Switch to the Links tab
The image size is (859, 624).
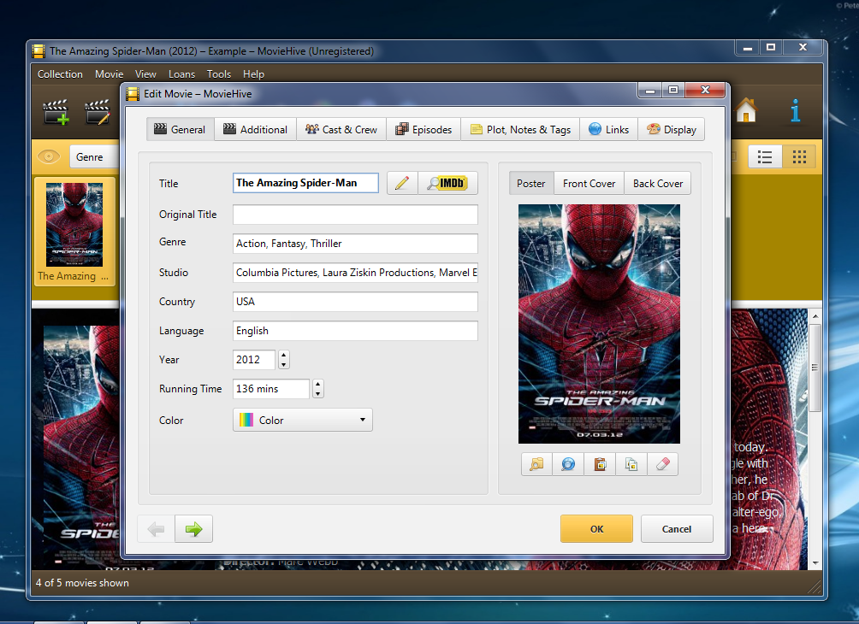[608, 130]
